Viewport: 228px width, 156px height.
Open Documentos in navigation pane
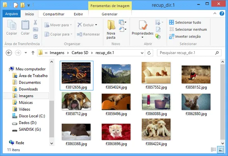(26, 82)
